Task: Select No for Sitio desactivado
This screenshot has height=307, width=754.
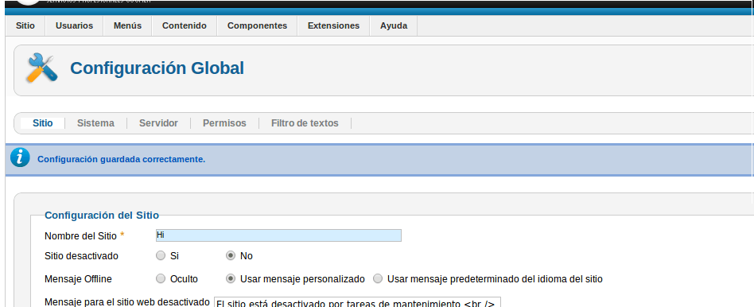Action: click(231, 256)
